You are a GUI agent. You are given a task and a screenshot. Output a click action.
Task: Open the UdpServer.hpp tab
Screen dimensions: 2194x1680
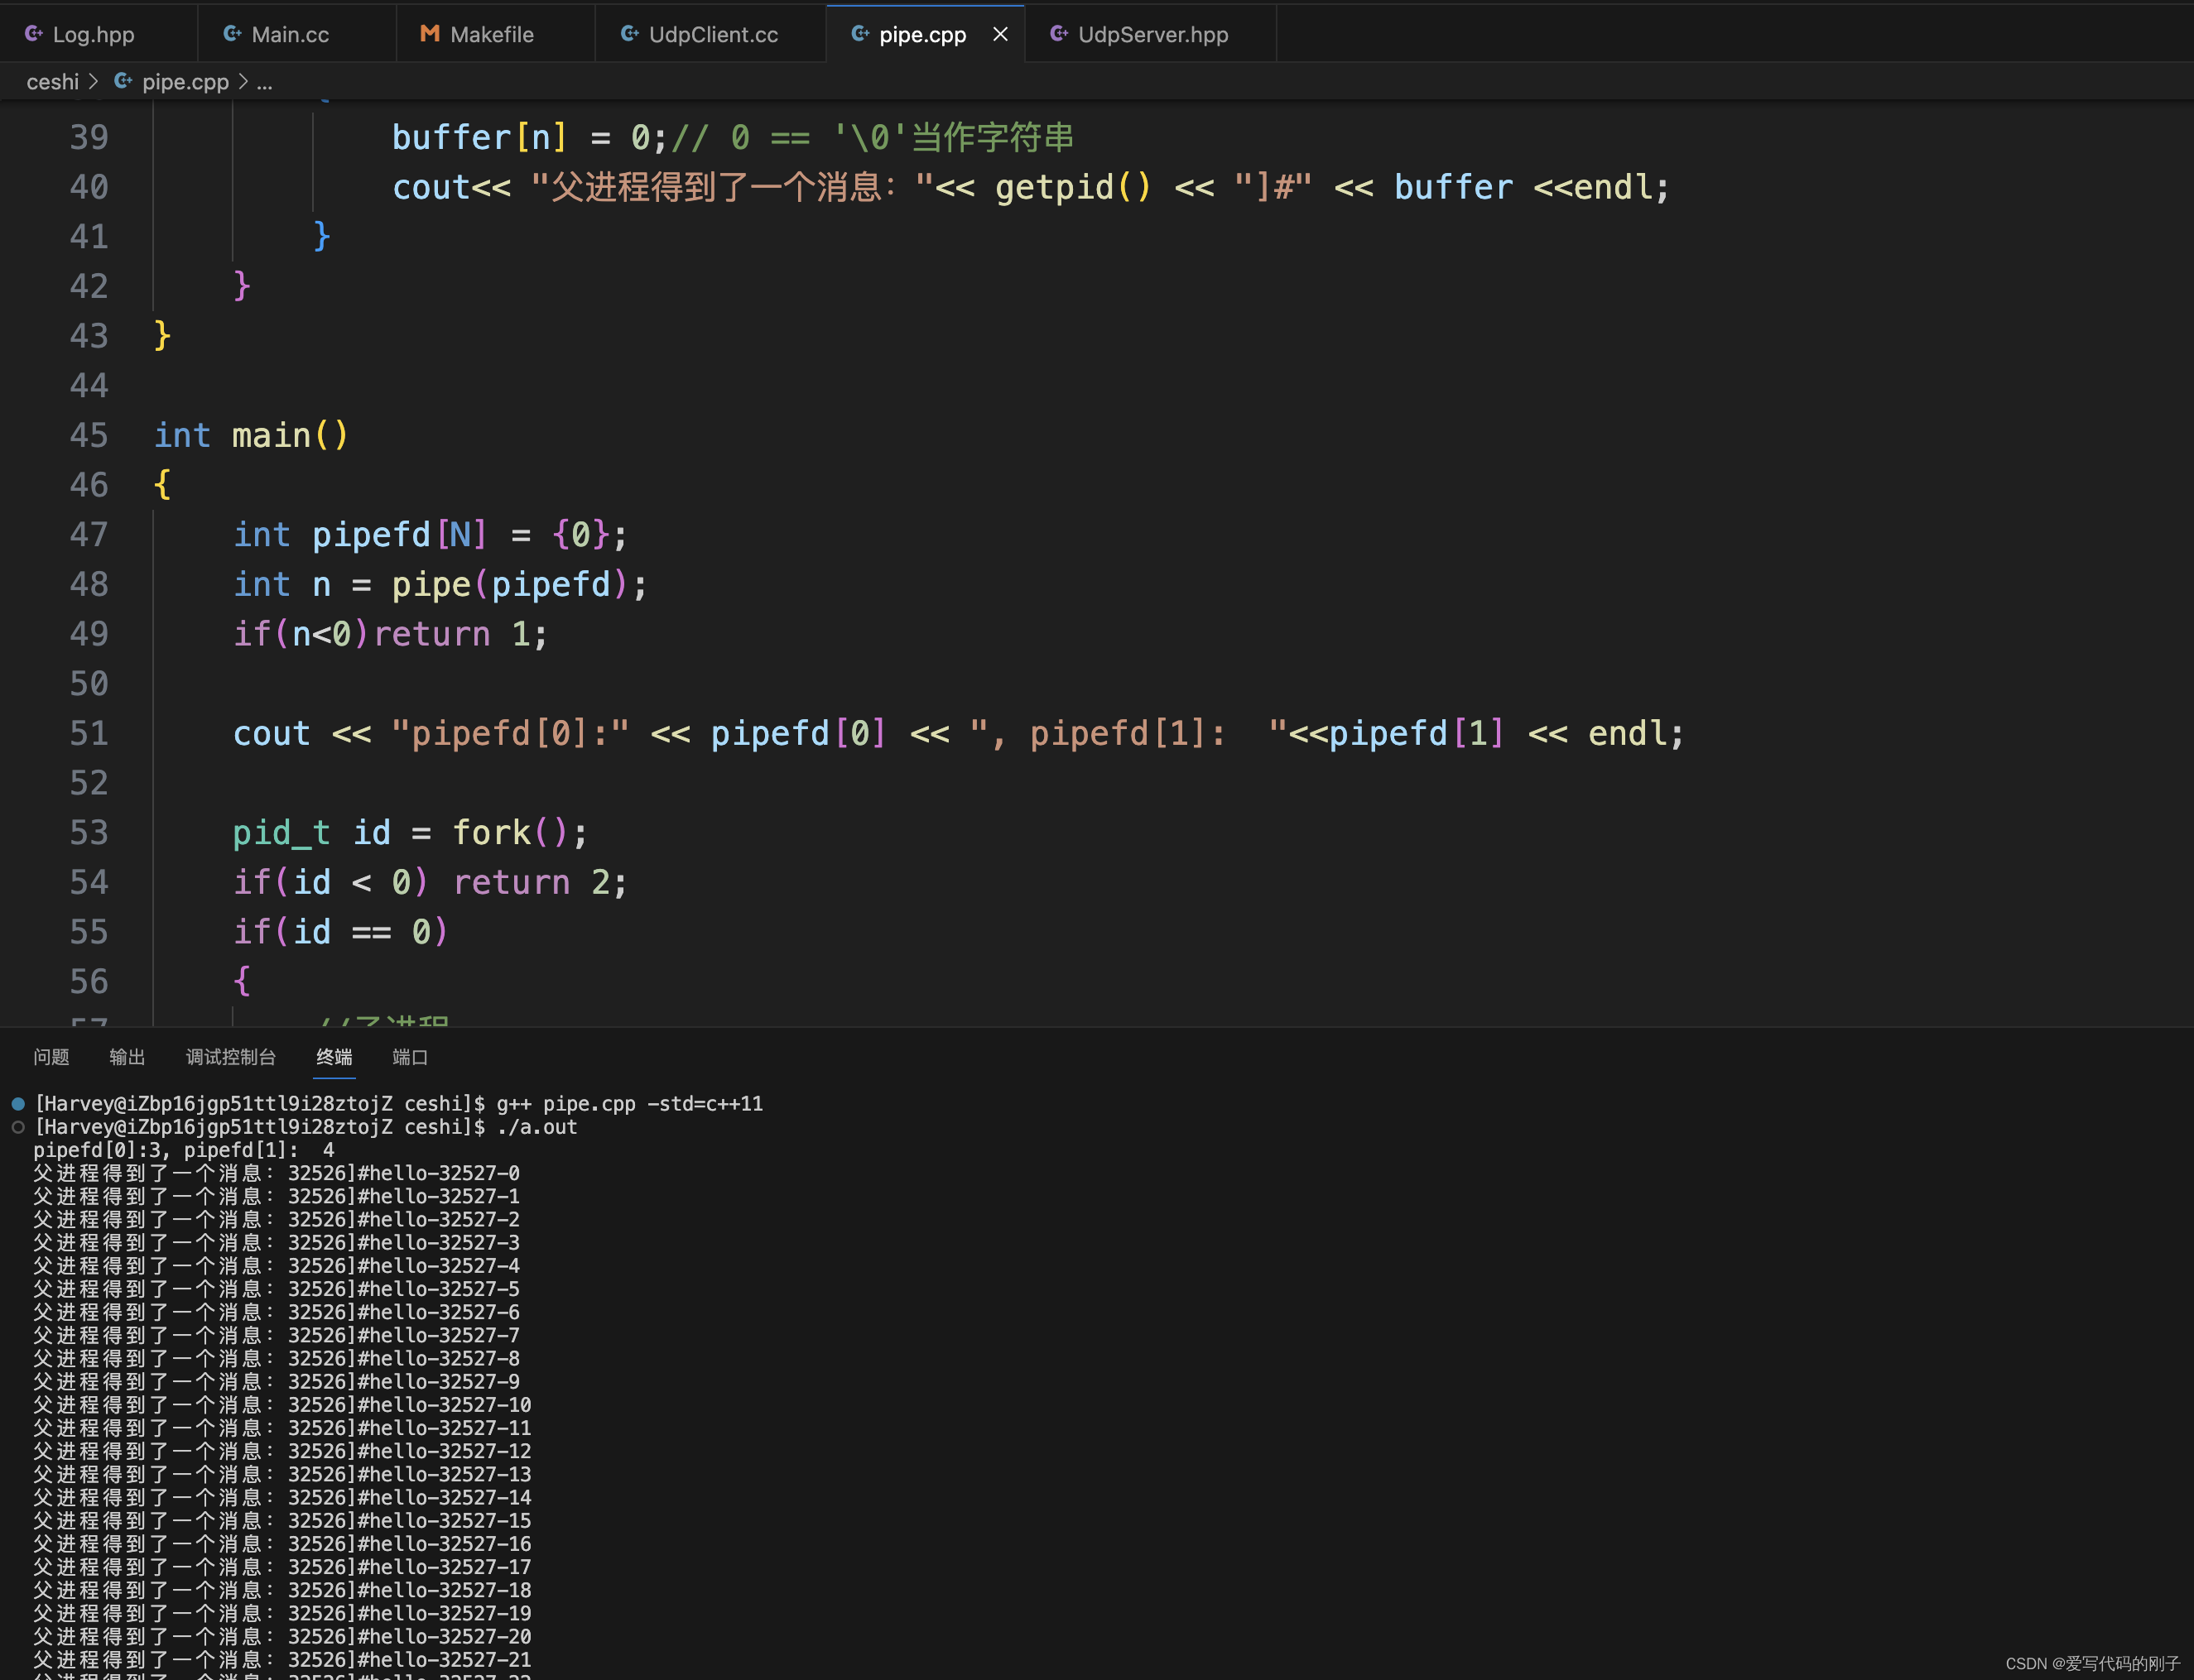coord(1152,34)
